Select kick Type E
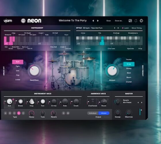The image size is (161, 144). coord(23,113)
